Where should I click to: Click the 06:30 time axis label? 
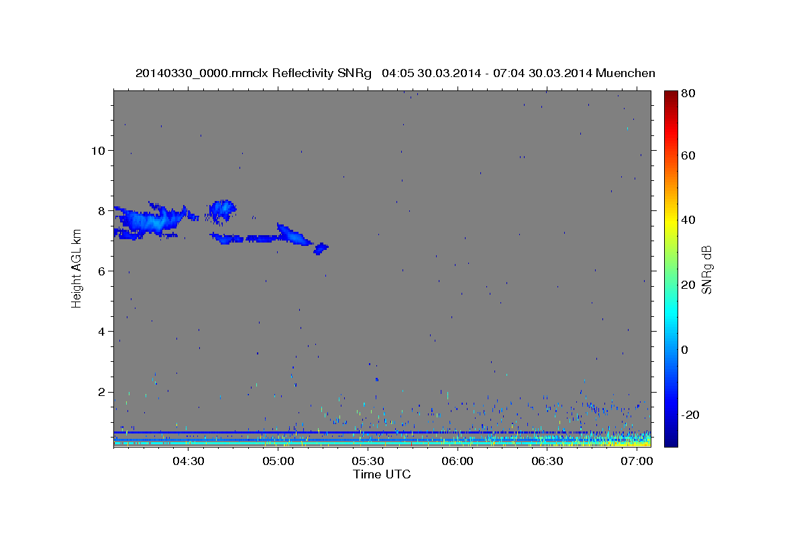click(x=547, y=461)
